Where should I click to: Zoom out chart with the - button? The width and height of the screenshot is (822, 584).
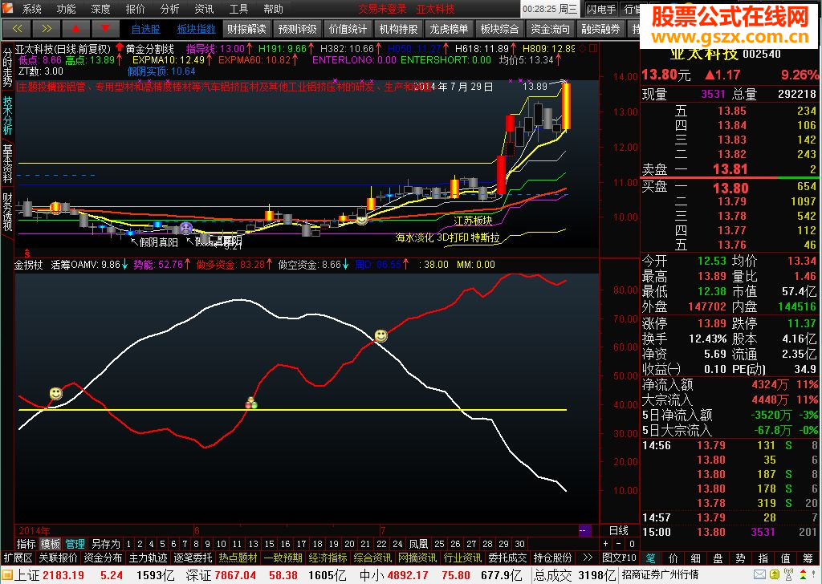tap(619, 544)
